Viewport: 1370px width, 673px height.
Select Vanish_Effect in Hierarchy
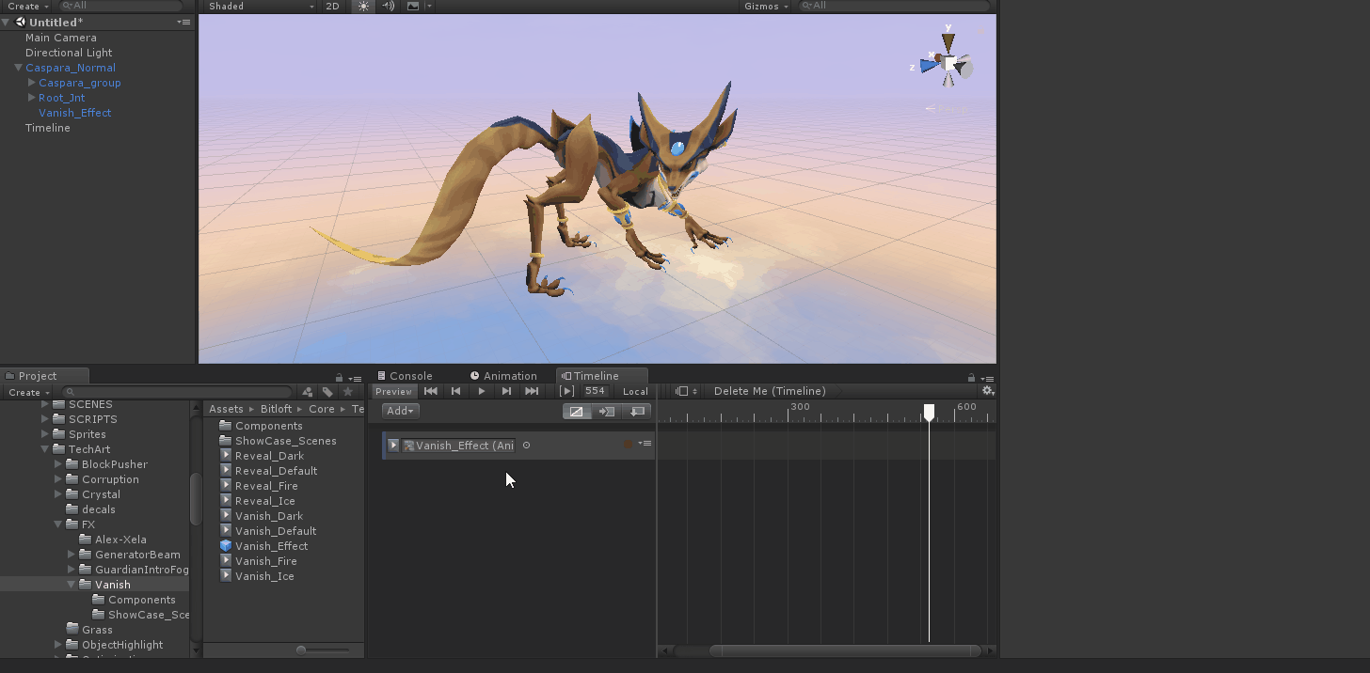pyautogui.click(x=74, y=113)
